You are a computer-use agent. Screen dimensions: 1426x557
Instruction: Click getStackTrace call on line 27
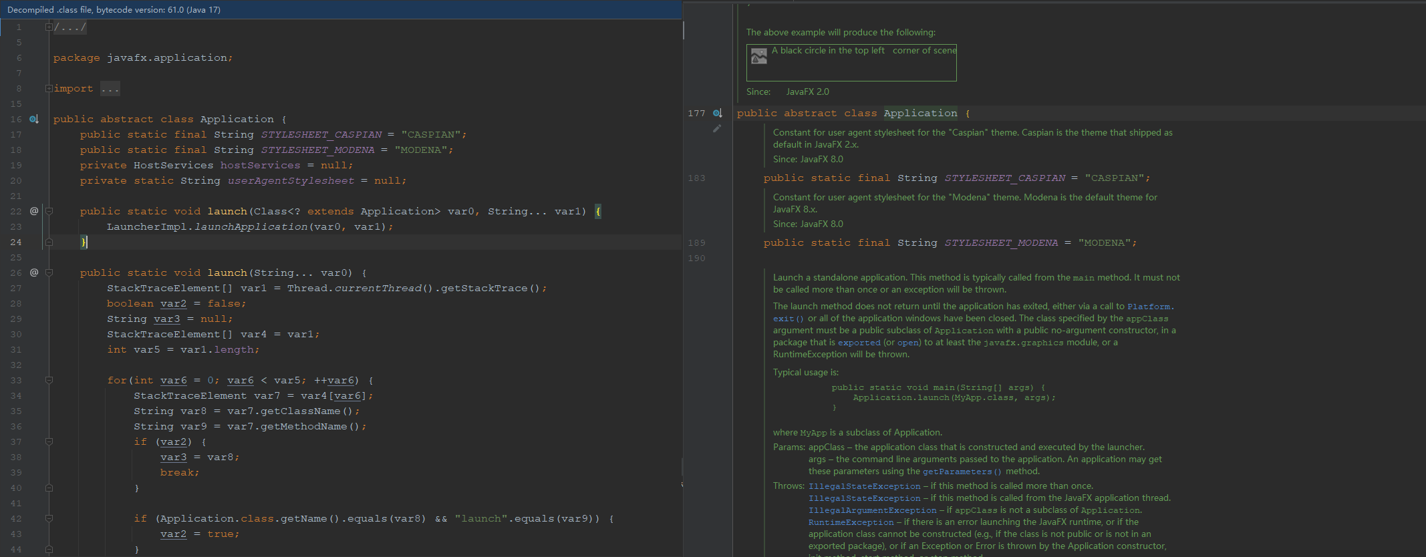(484, 288)
